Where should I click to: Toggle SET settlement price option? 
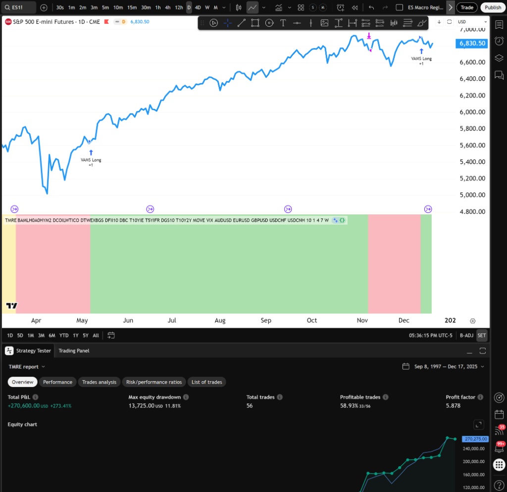[482, 335]
